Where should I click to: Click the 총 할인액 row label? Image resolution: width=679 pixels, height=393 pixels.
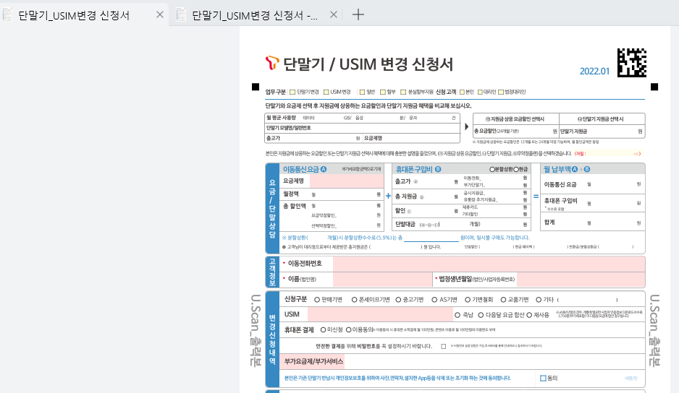(x=295, y=206)
